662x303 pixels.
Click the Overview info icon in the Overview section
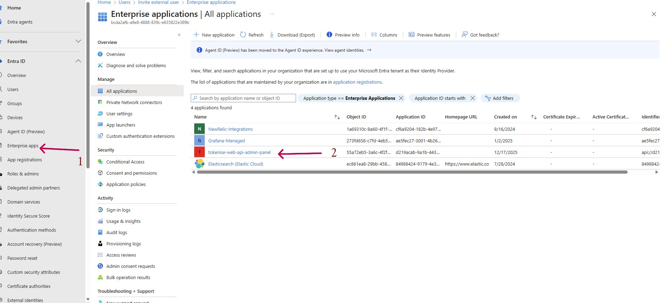[100, 54]
